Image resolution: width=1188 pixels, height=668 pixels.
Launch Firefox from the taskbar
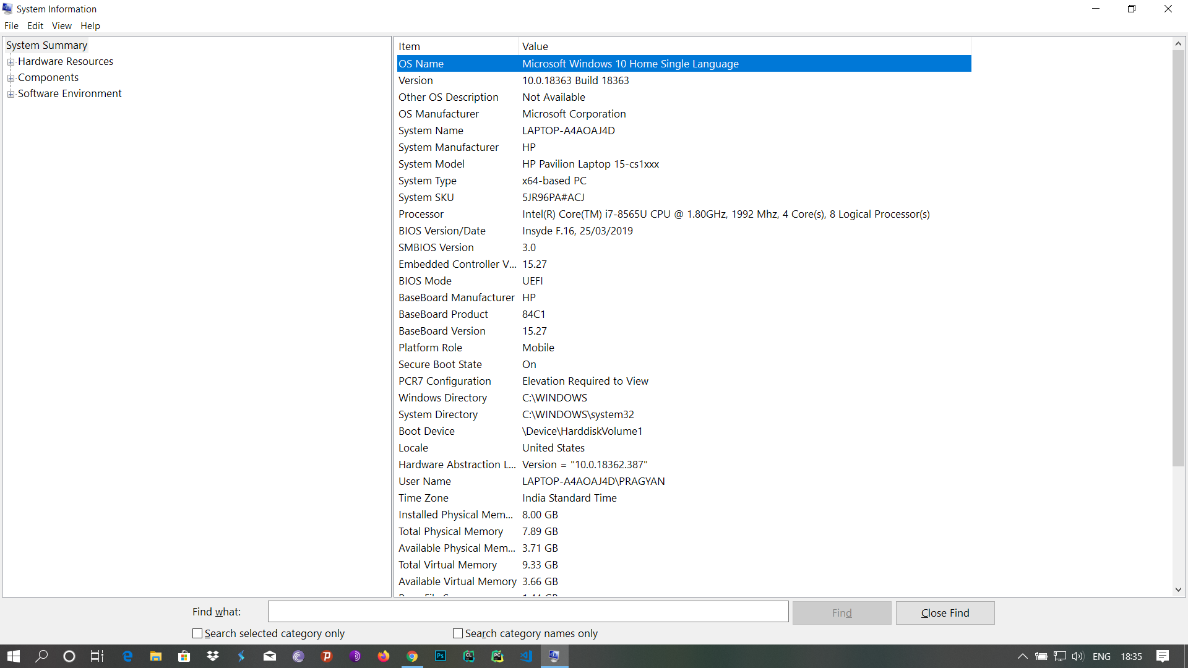pos(384,656)
